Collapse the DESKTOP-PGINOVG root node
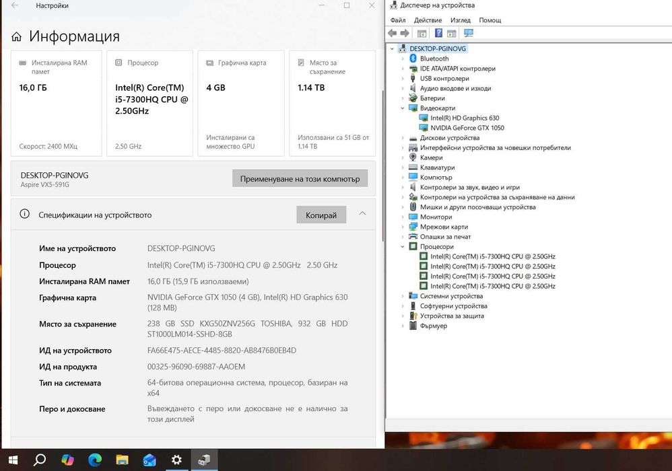 [x=392, y=49]
